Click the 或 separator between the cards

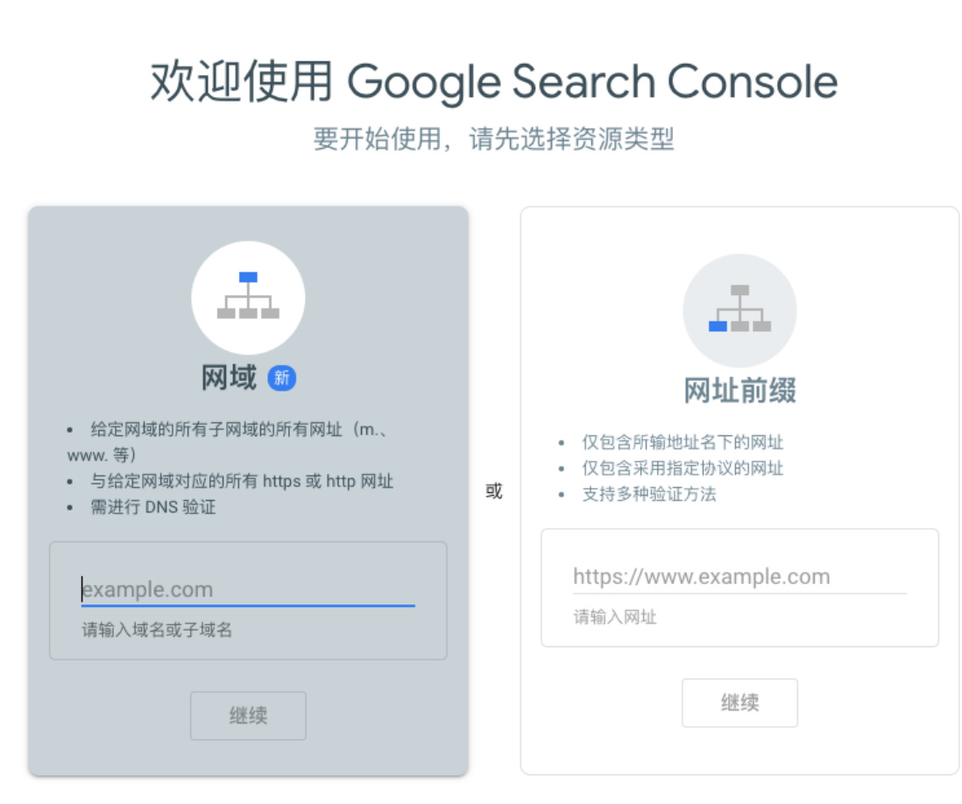pyautogui.click(x=494, y=490)
